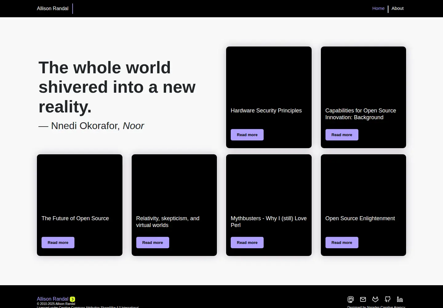Click the quote heading 'The whole world shivered'
Screen dimensions: 443x308
point(117,87)
